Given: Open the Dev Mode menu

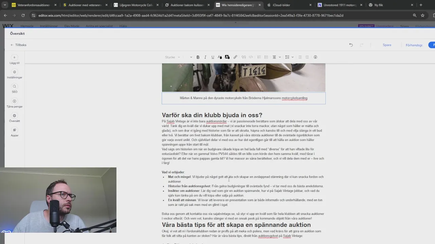Looking at the screenshot, I should pos(72,26).
